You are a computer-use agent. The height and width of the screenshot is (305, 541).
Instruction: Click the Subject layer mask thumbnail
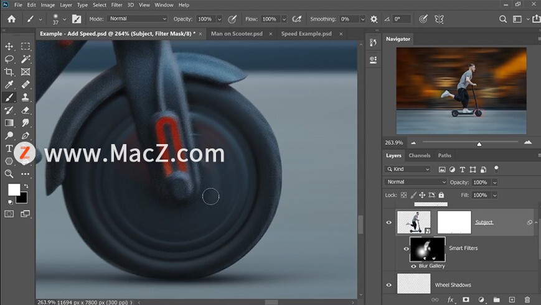pyautogui.click(x=454, y=222)
